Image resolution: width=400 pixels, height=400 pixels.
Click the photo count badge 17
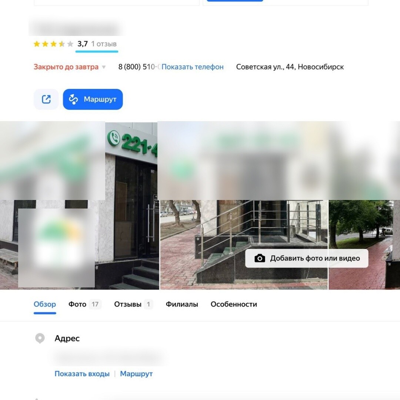95,304
